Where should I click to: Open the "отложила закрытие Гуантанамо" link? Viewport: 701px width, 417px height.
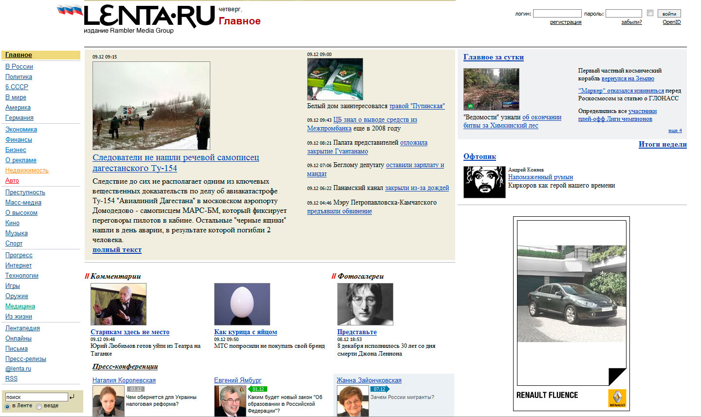tap(368, 147)
